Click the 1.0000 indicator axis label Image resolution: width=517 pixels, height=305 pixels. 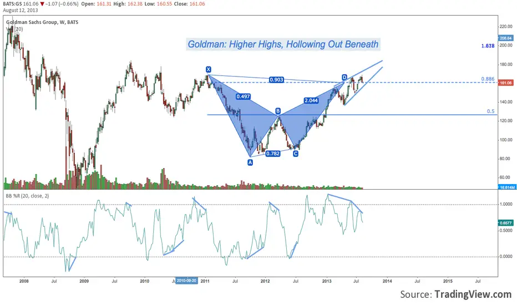point(506,205)
